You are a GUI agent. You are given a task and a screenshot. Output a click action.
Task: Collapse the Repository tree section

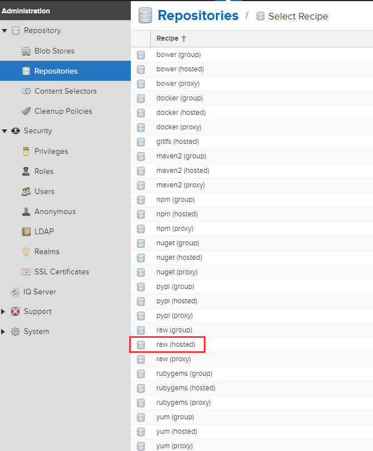(x=4, y=31)
